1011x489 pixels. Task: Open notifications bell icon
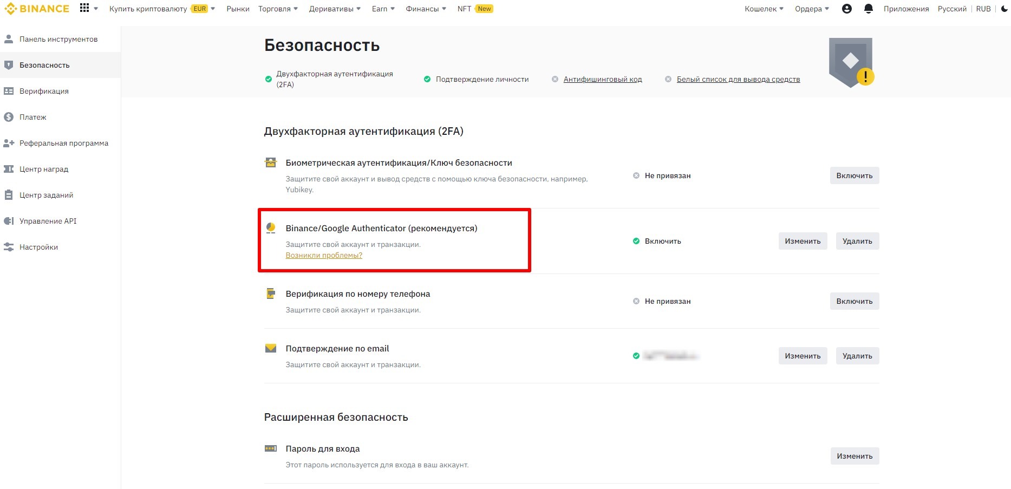tap(869, 9)
